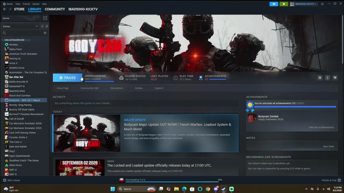Collapse the Uncategorized games group
The width and height of the screenshot is (344, 193).
[2, 40]
